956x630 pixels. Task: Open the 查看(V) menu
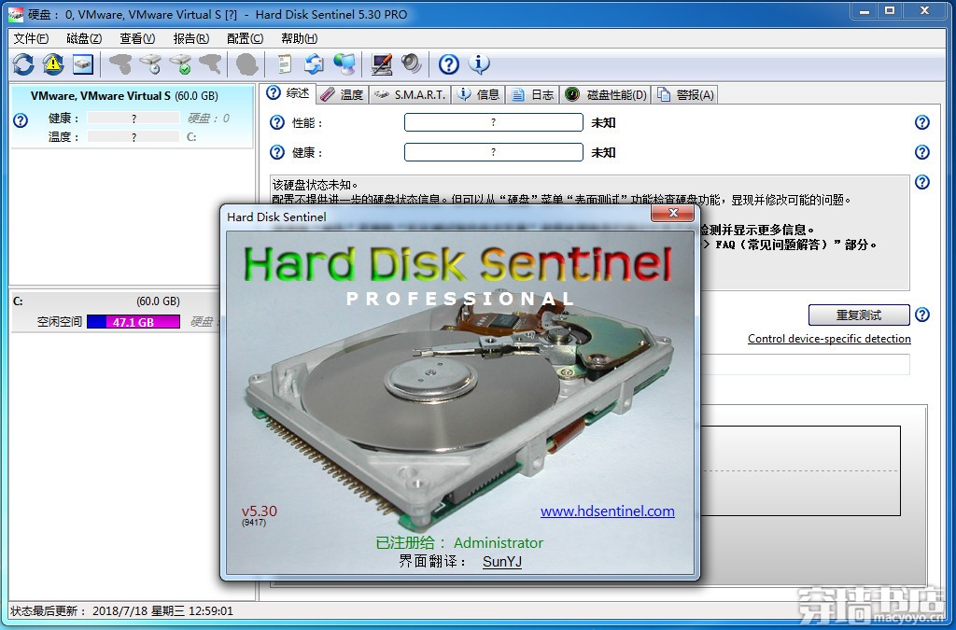tap(137, 38)
